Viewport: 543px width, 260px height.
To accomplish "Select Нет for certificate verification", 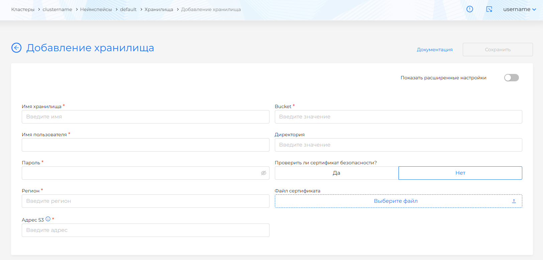I will tap(460, 173).
